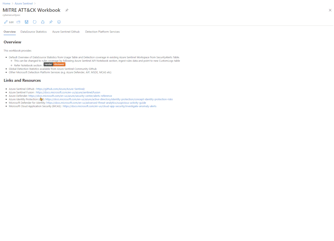Click 'Global Detection Statistics' bullet text

coord(52,69)
